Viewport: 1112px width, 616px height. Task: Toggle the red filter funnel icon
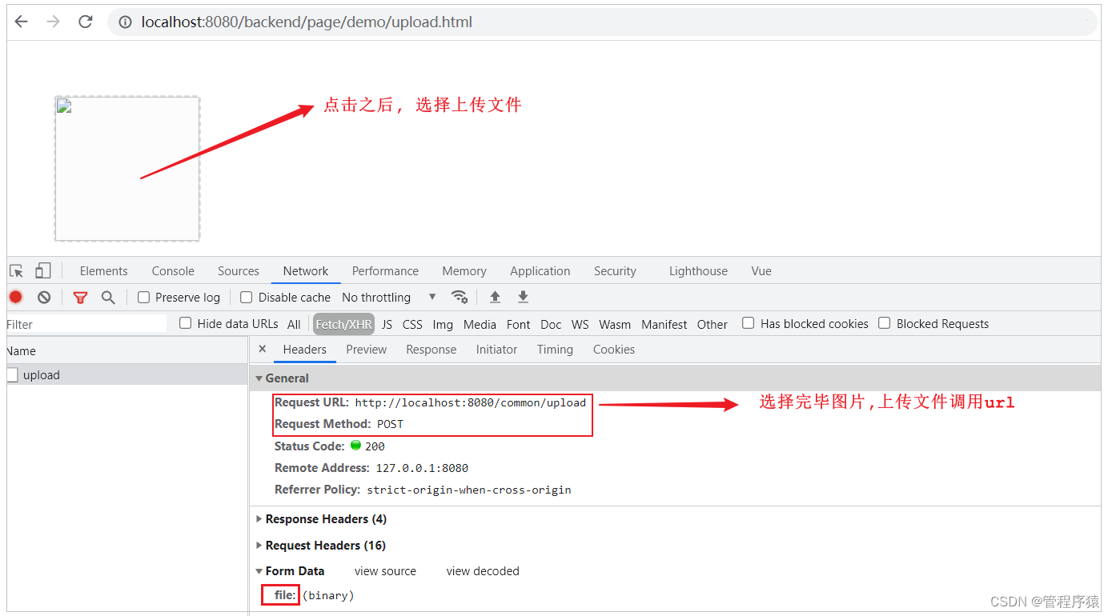pyautogui.click(x=80, y=298)
